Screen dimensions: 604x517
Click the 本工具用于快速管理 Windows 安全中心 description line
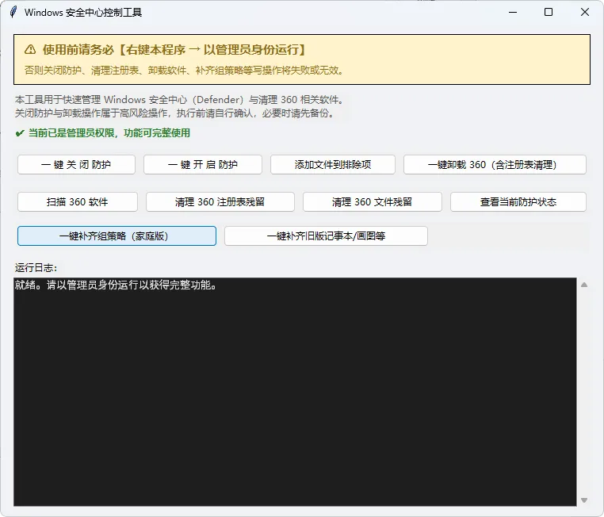(x=179, y=100)
